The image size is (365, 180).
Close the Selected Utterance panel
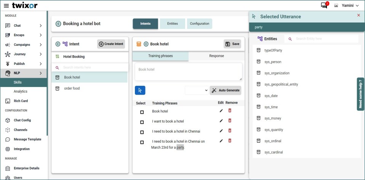point(359,15)
